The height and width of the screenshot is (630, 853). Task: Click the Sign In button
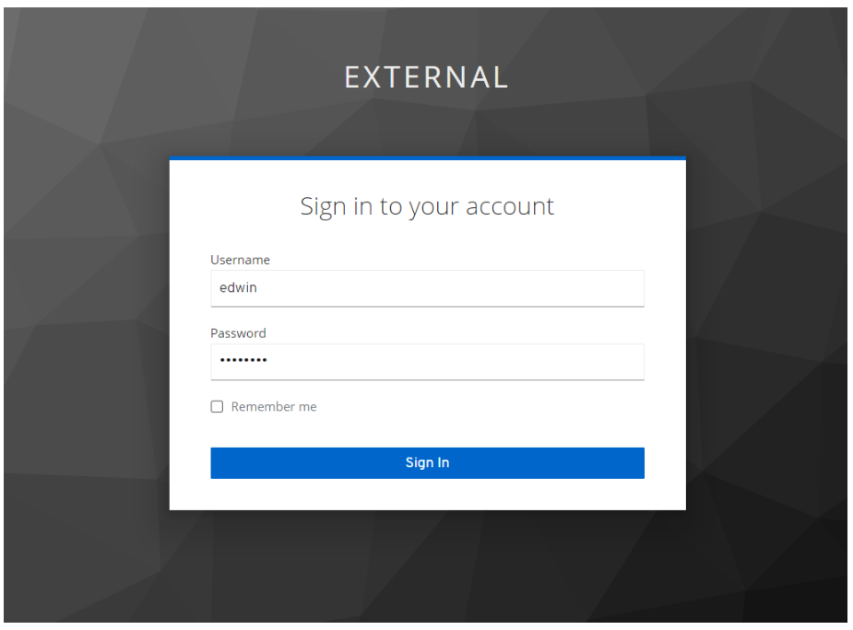click(427, 462)
